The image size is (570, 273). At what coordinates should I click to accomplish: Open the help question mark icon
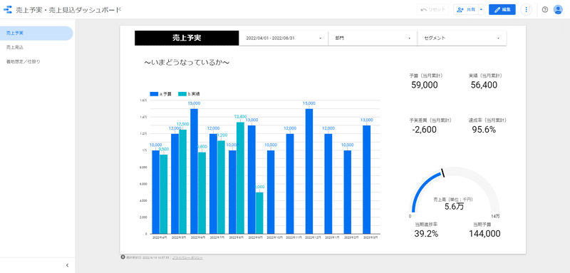544,10
